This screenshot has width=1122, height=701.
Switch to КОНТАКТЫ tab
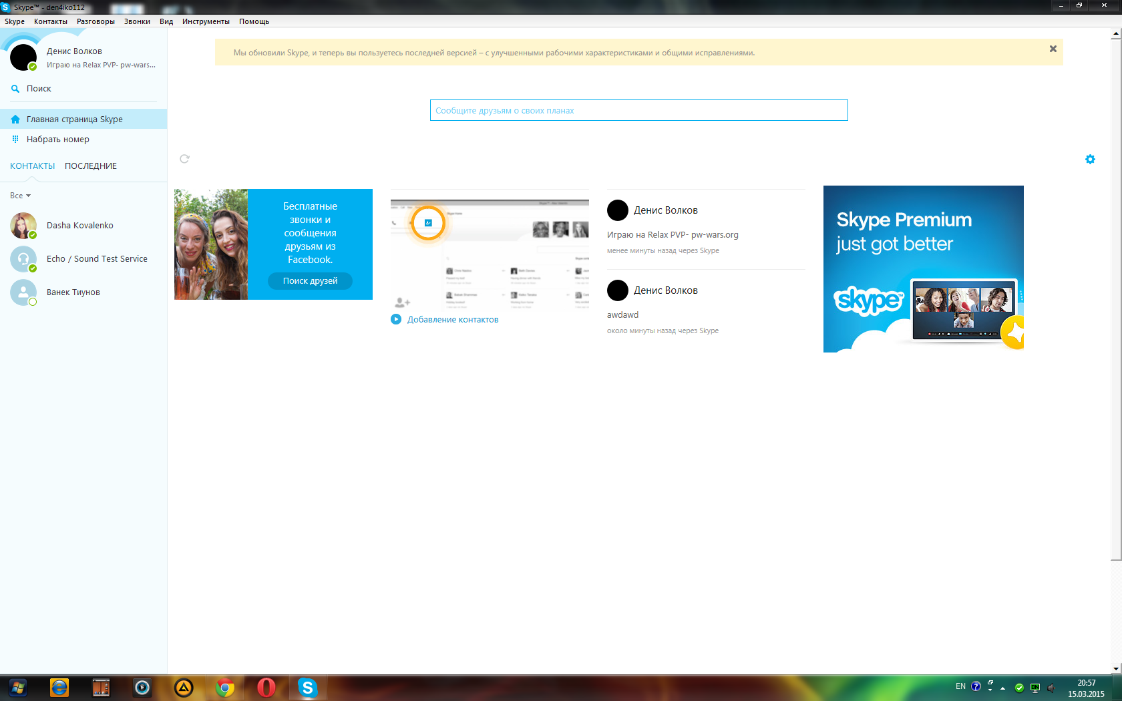point(32,166)
